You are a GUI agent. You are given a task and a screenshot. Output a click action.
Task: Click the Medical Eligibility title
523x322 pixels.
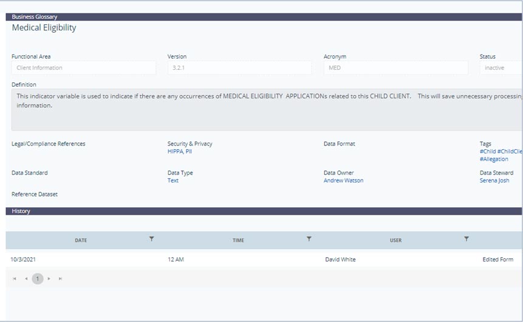click(44, 28)
